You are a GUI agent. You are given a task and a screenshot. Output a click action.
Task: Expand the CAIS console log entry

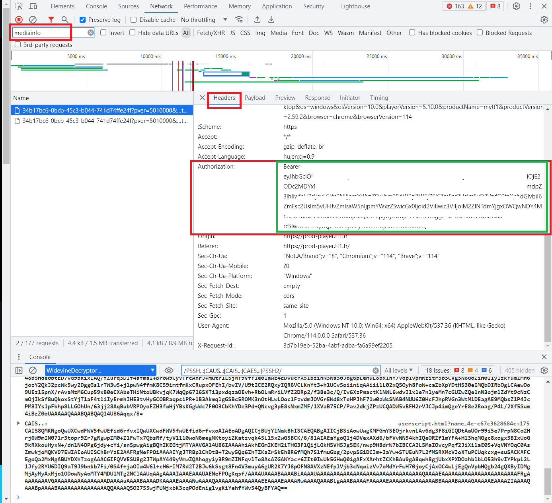click(x=18, y=423)
